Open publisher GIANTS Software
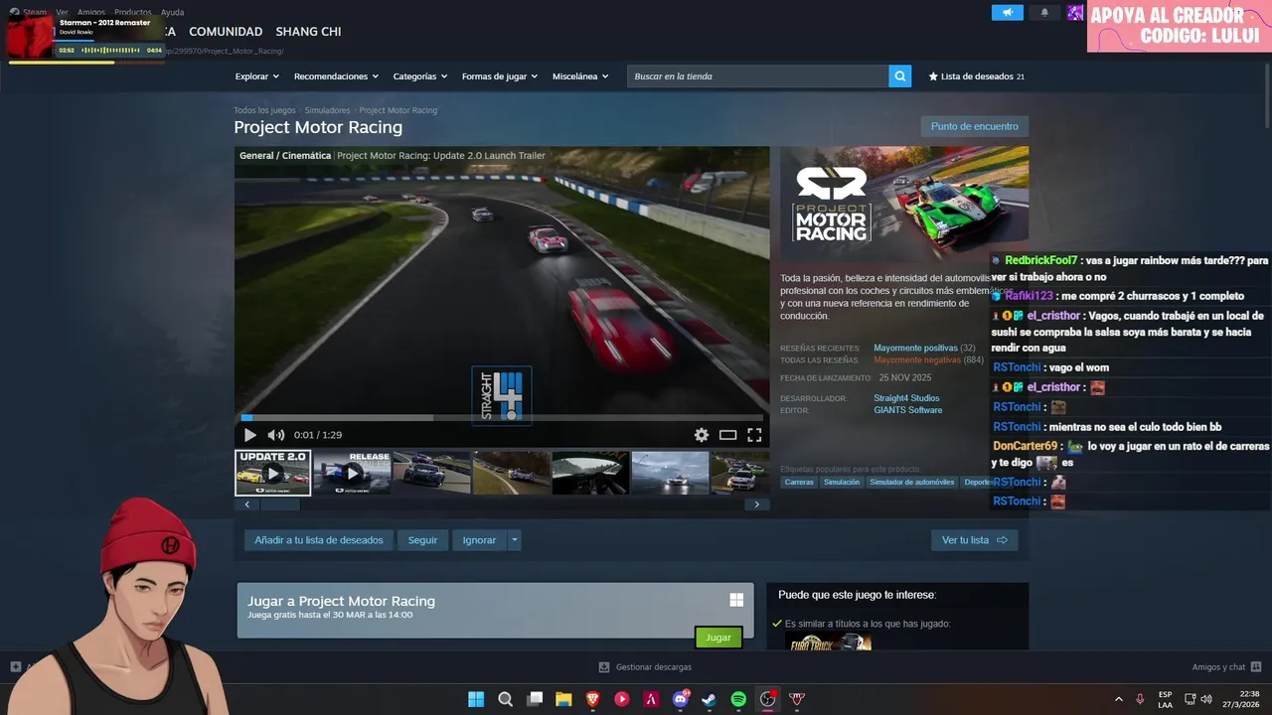This screenshot has width=1272, height=715. point(908,410)
